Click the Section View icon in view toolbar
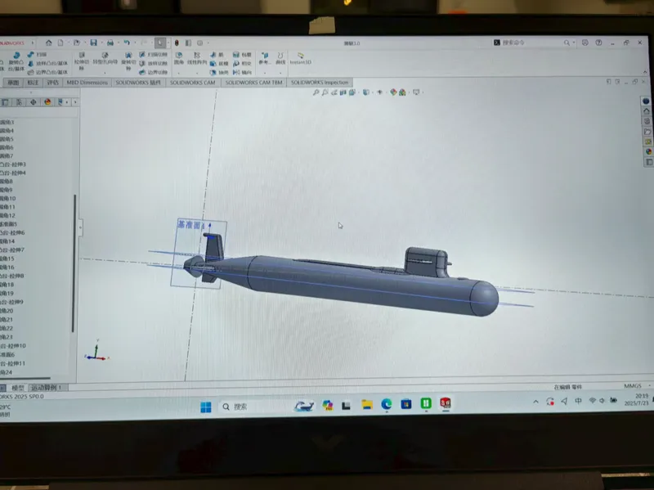 point(343,92)
